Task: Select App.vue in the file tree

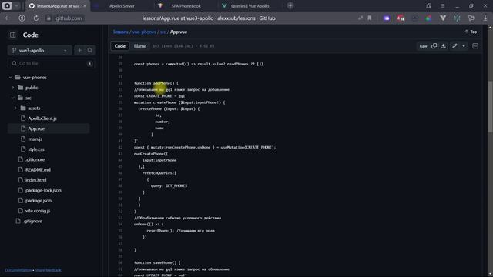Action: [x=36, y=128]
